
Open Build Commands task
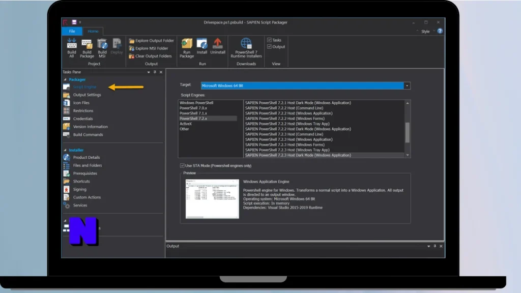pos(88,134)
